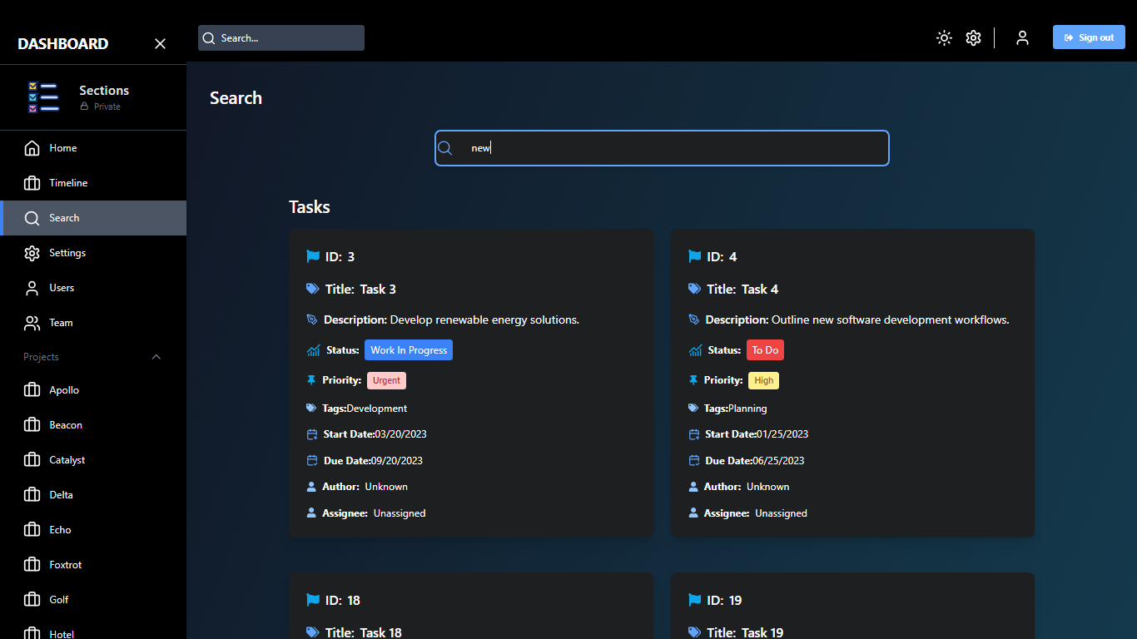Click the status chart icon on Task 4 card
The image size is (1137, 639).
[695, 350]
